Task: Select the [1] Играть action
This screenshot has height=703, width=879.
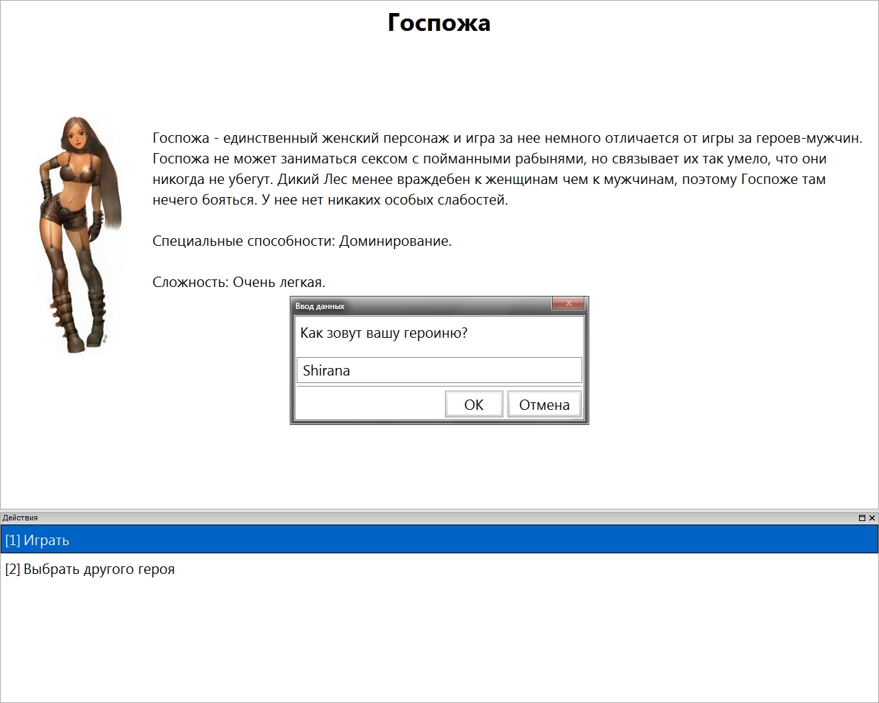Action: [x=439, y=540]
